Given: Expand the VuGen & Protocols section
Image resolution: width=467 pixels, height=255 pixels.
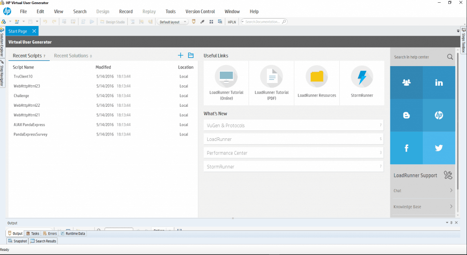Looking at the screenshot, I should coord(293,125).
